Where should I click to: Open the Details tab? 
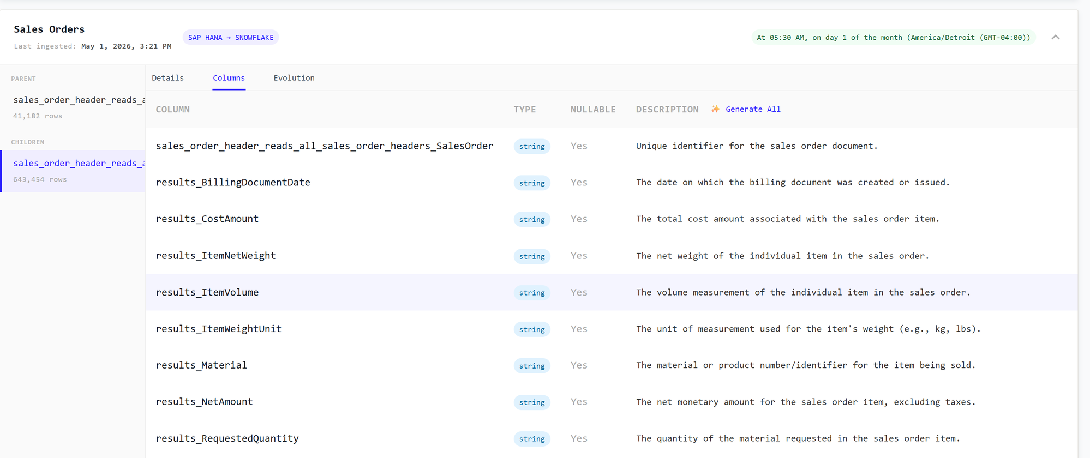click(167, 78)
